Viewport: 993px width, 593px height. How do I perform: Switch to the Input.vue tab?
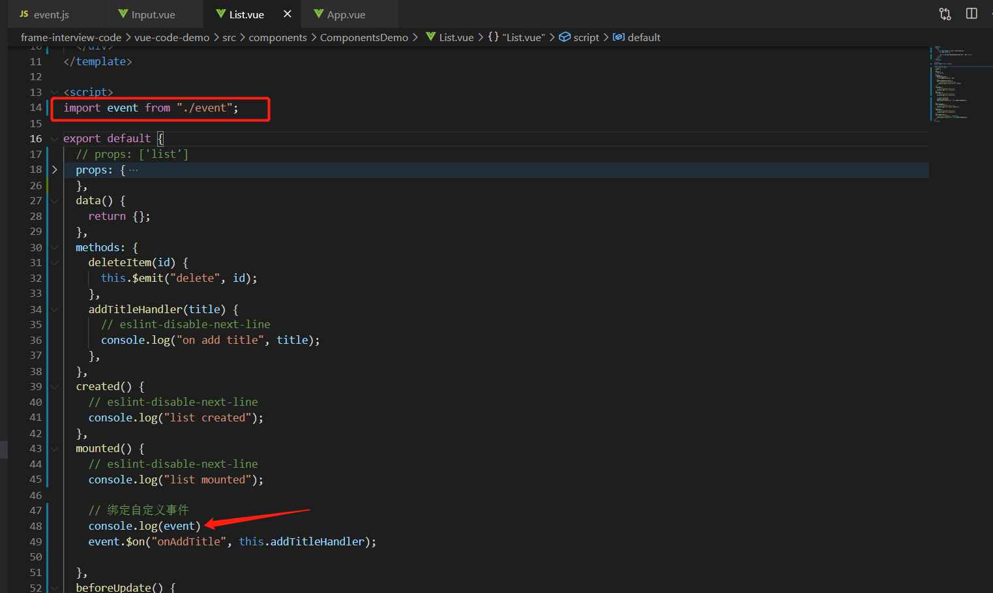(x=153, y=14)
